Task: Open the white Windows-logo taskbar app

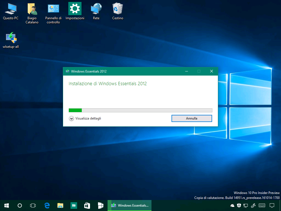Action: tap(100, 206)
